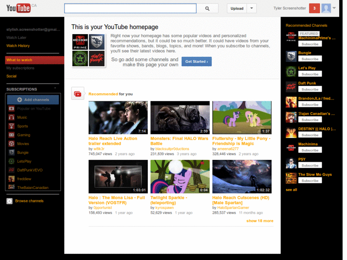Click the Bungie recommended channel avatar
The width and height of the screenshot is (347, 260).
click(291, 56)
